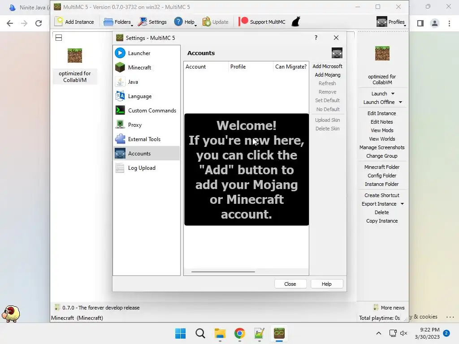Click the Account column header
This screenshot has height=344, width=459.
[x=206, y=67]
